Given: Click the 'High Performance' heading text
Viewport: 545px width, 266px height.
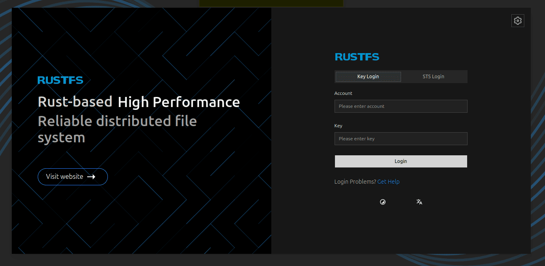Looking at the screenshot, I should tap(179, 102).
